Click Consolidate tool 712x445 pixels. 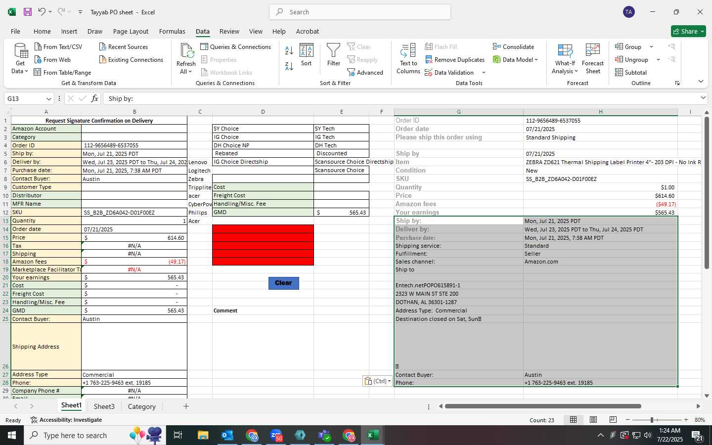click(x=513, y=46)
